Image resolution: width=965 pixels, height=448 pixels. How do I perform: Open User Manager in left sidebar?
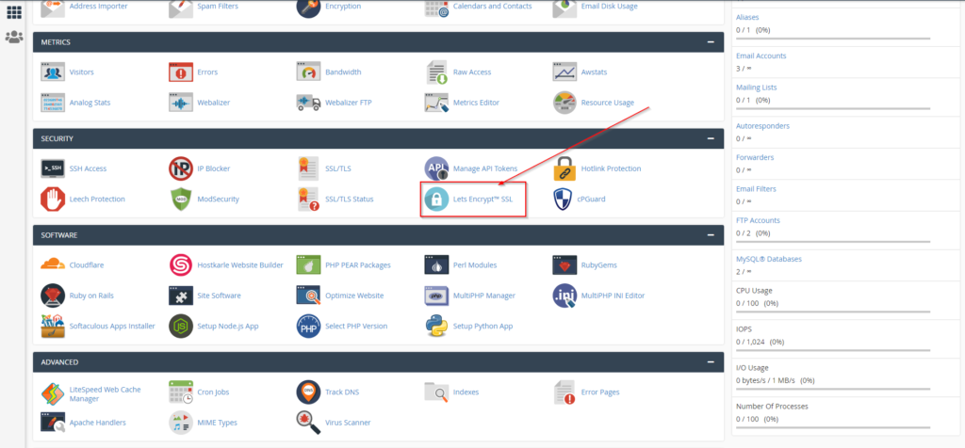pyautogui.click(x=14, y=38)
